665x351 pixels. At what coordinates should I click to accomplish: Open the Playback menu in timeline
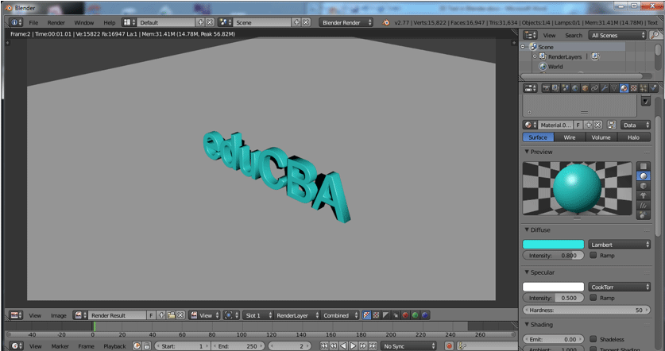114,346
